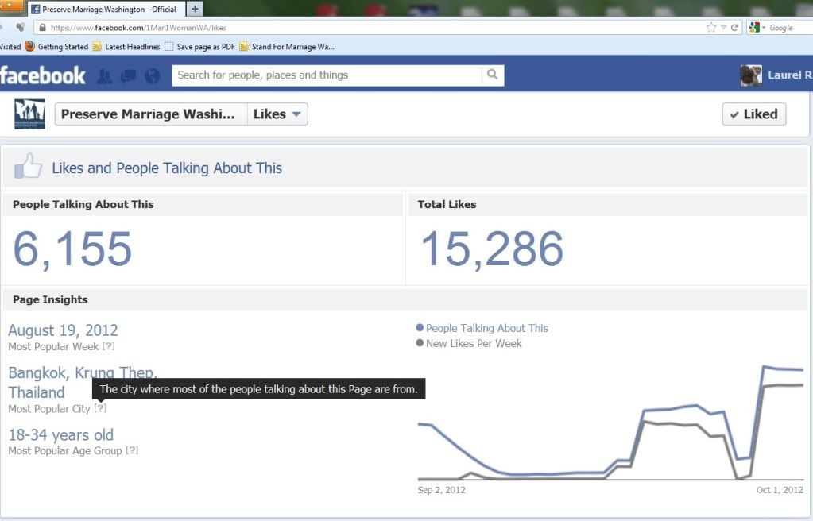This screenshot has height=521, width=813.
Task: Click help icon beside Most Popular Age Group
Action: pyautogui.click(x=132, y=450)
